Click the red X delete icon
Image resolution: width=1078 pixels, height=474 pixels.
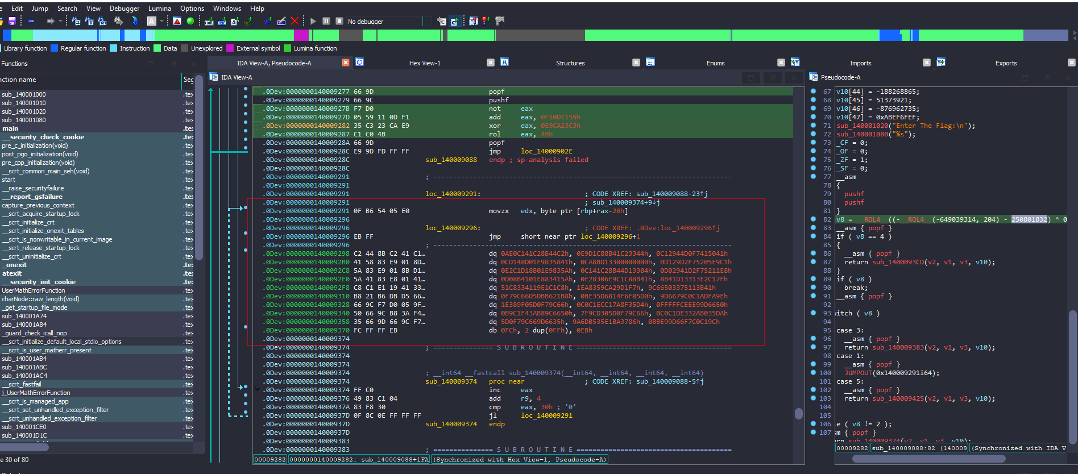click(x=295, y=21)
